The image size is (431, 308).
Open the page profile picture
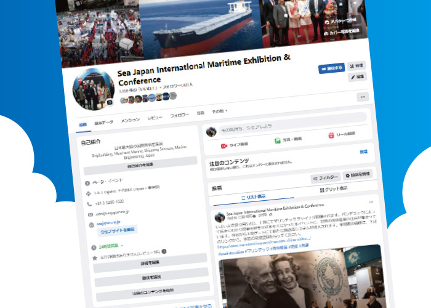click(x=94, y=89)
